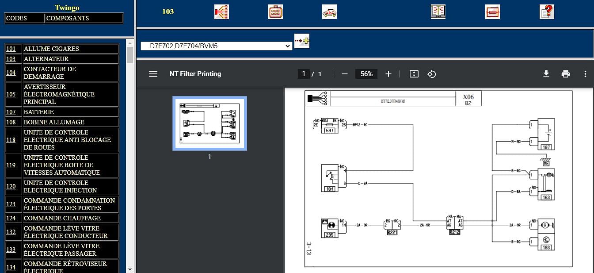Click COMMANDE LÈVE VITRE ÉLECTRIQUE CONDUCTEUR text
This screenshot has width=594, height=273.
tap(66, 232)
